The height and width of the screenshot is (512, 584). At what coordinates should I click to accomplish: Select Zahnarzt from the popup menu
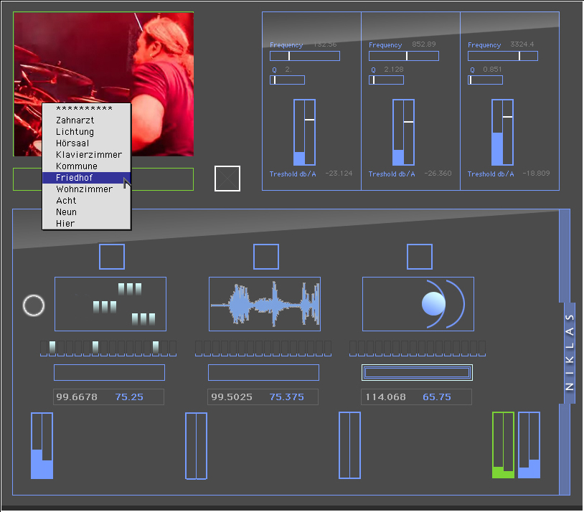tap(86, 120)
